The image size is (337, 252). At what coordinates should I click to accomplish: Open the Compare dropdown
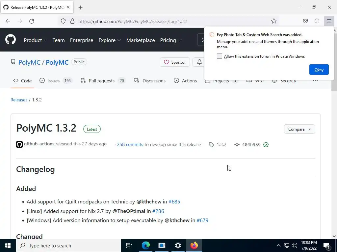tap(299, 129)
